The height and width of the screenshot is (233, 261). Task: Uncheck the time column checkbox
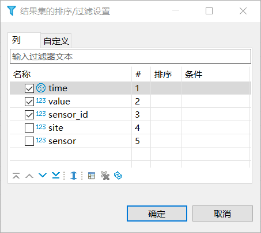click(29, 88)
